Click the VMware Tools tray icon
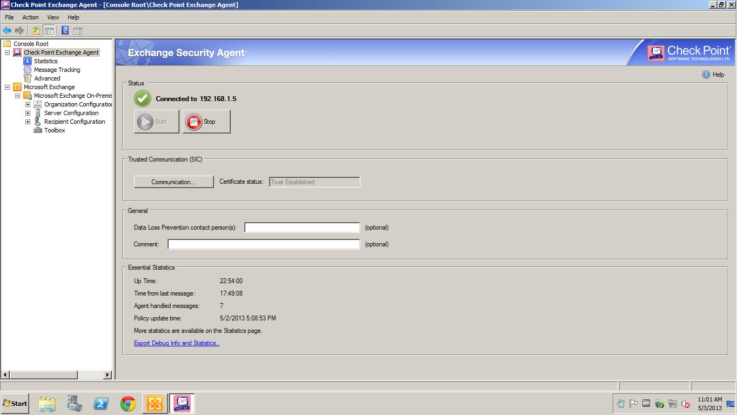Screen dimensions: 737x415 coord(646,404)
